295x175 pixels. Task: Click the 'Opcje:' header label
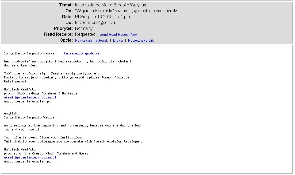[66, 40]
